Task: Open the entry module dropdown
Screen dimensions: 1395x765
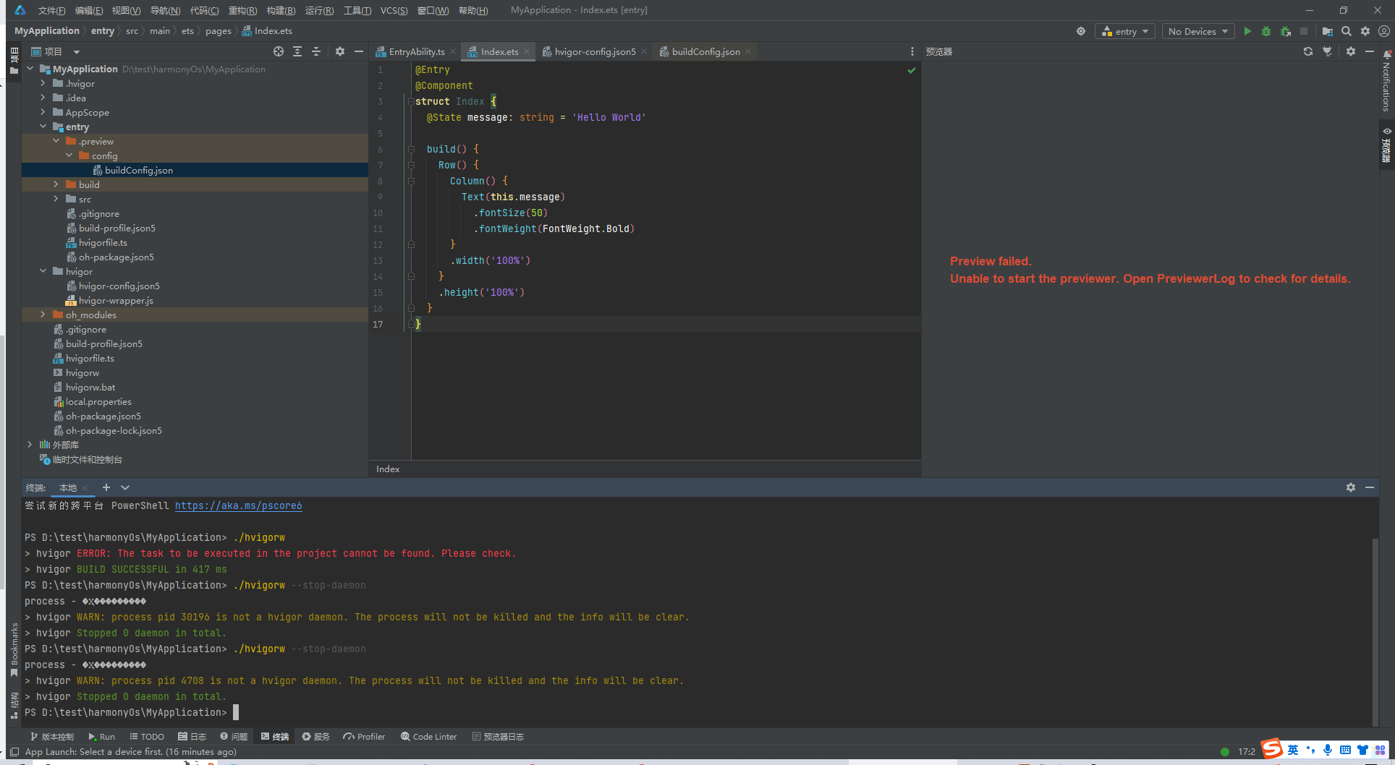Action: pos(1125,31)
